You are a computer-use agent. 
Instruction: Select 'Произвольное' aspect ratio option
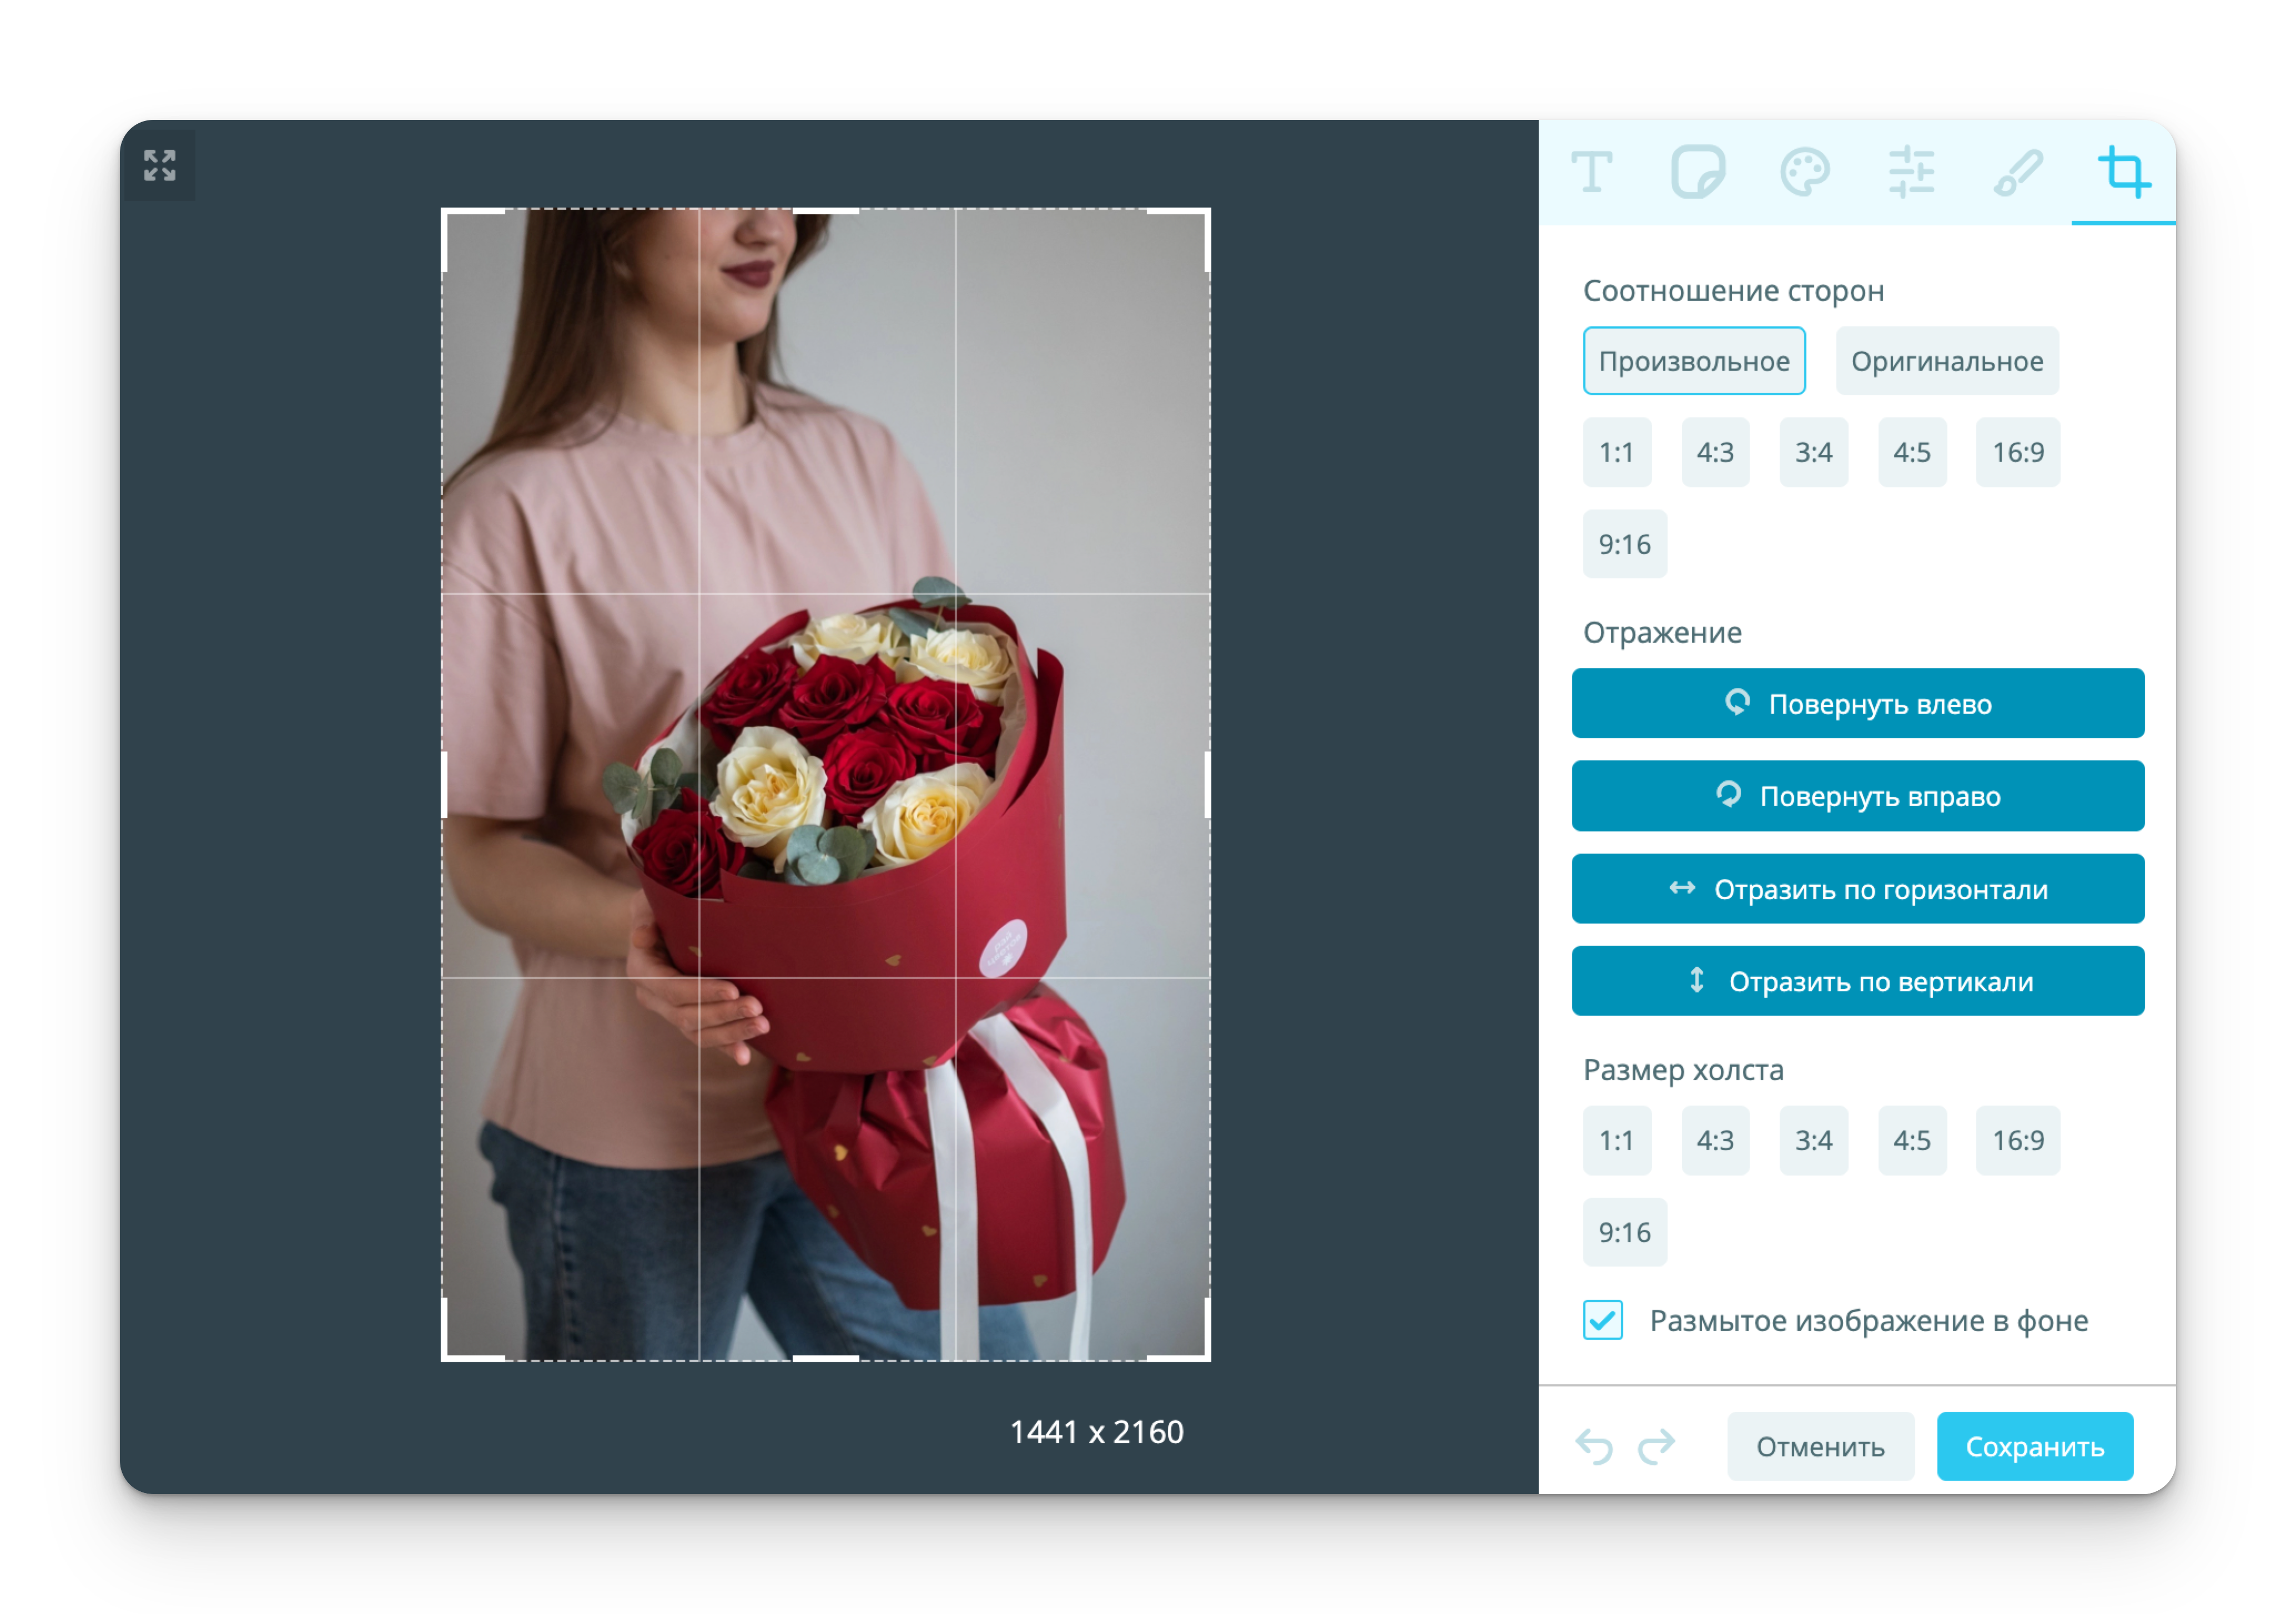click(x=1693, y=361)
